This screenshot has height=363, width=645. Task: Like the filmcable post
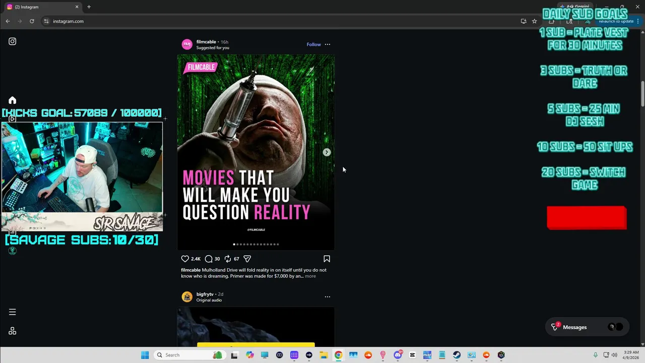(x=185, y=259)
